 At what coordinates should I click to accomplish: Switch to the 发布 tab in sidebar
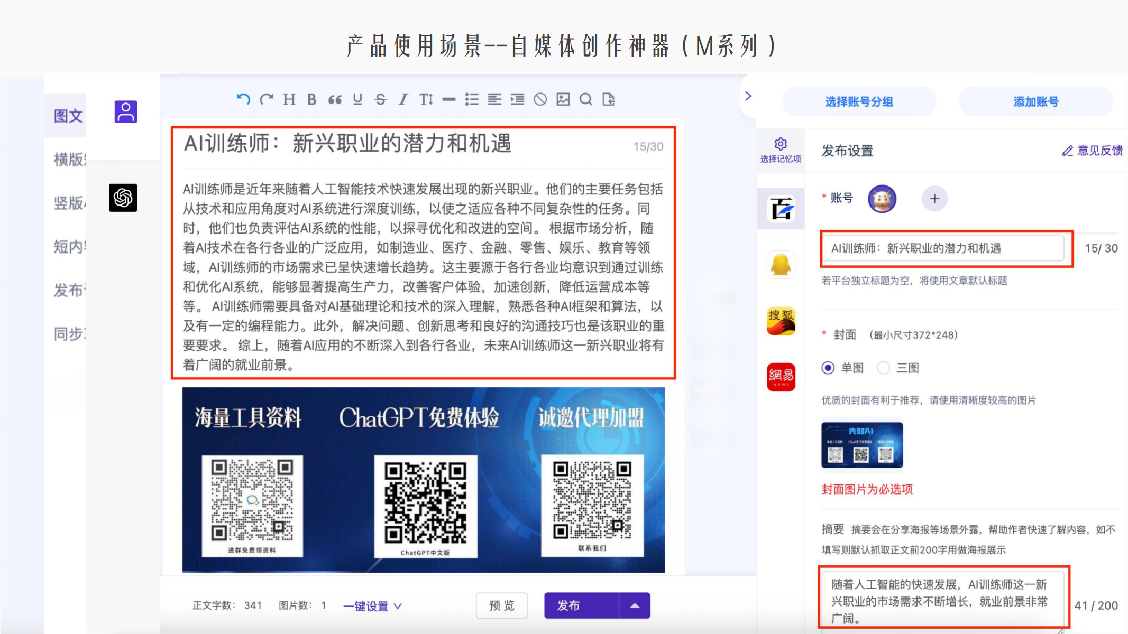69,290
